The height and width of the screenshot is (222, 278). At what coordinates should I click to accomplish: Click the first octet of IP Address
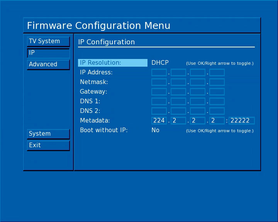[x=159, y=72]
